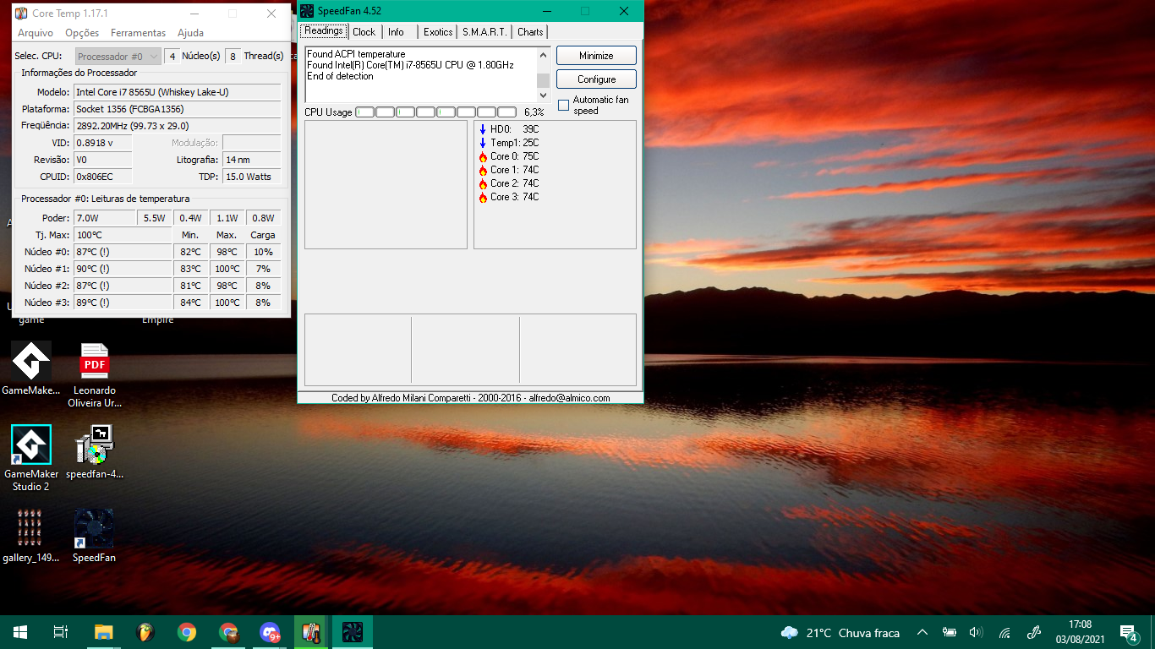Click the blue down arrow beside HD0

click(x=483, y=129)
